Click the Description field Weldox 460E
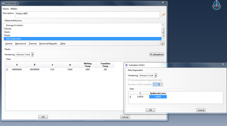Viewport: 227px width, 126px height. coord(87,15)
